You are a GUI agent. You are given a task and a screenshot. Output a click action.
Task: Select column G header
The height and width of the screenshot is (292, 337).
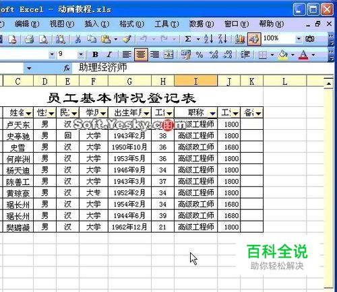[x=130, y=81]
